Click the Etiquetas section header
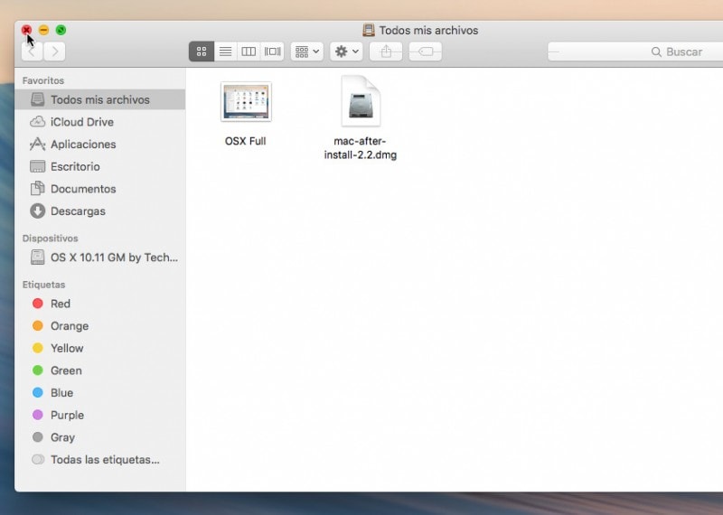The width and height of the screenshot is (723, 515). [x=43, y=285]
